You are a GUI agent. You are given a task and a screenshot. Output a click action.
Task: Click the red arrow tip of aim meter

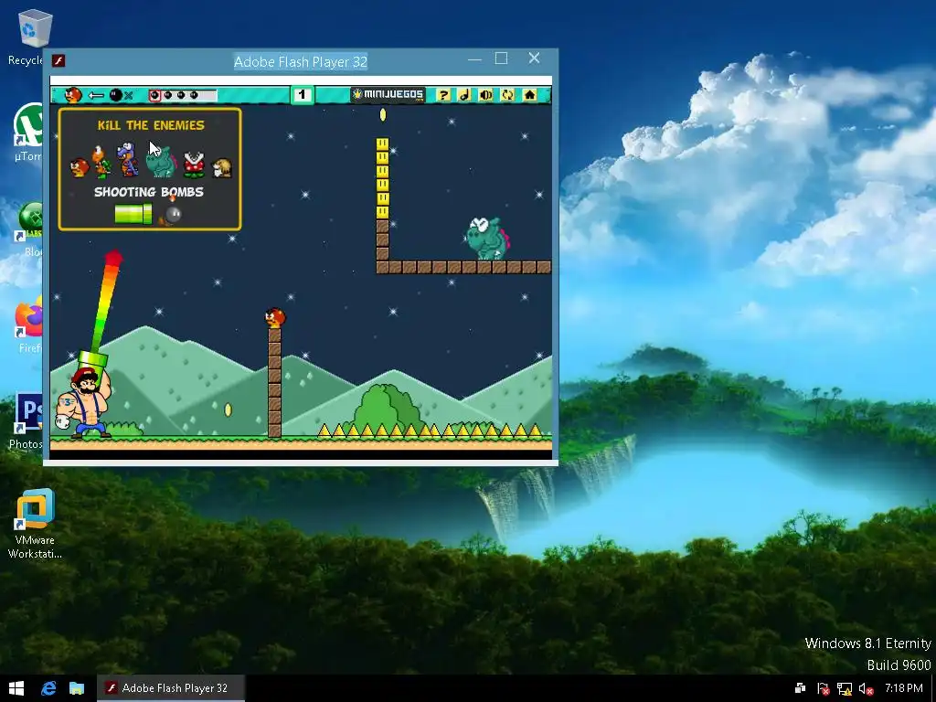(113, 259)
